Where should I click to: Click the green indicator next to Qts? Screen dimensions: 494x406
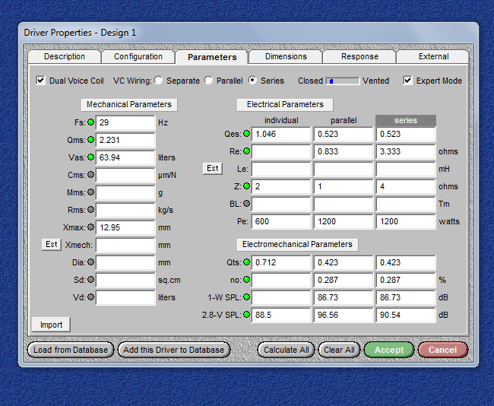pyautogui.click(x=247, y=262)
